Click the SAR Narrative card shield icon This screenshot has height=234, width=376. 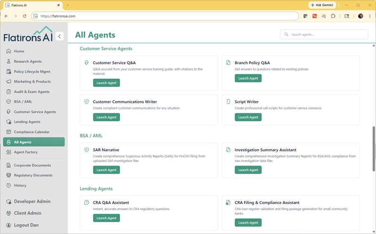[x=86, y=150]
